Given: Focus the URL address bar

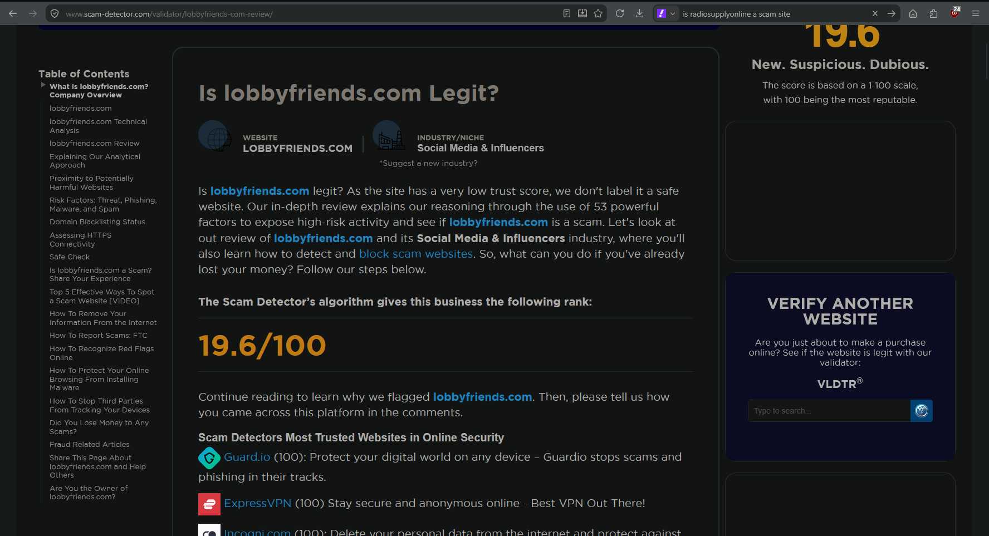Looking at the screenshot, I should pyautogui.click(x=312, y=14).
